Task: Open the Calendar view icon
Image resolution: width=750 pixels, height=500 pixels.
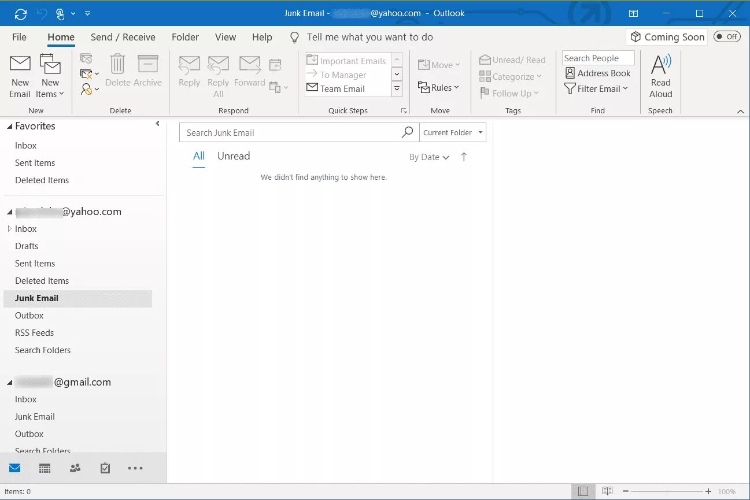Action: (x=45, y=468)
